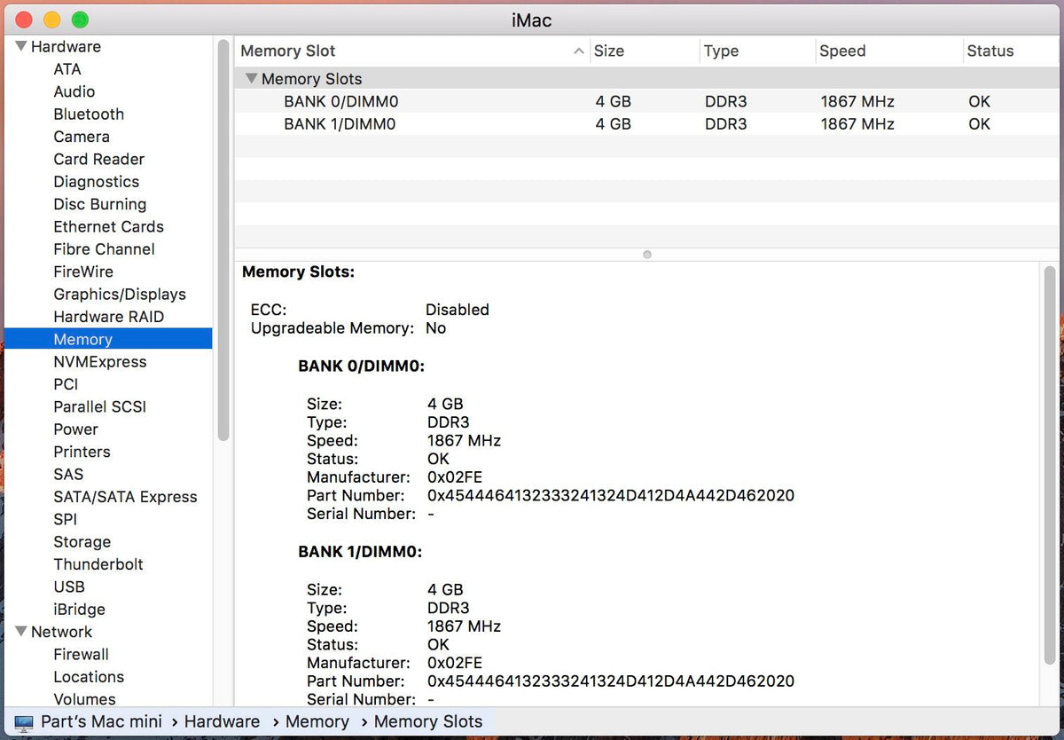Click the BANK 0/DIMM0 heading in details

point(360,366)
